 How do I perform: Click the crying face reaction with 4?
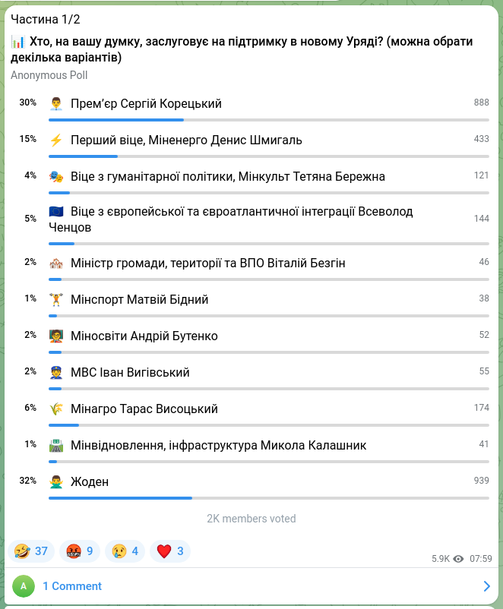tap(125, 551)
